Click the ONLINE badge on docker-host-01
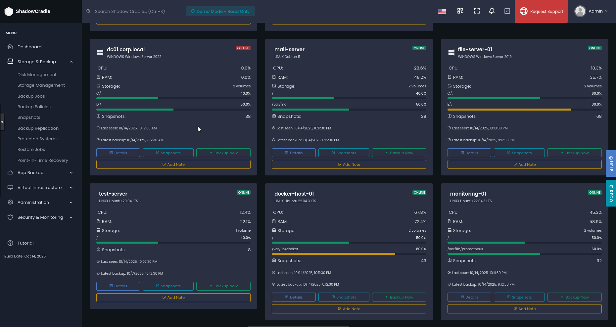Screen dimensions: 616x327 419,192
